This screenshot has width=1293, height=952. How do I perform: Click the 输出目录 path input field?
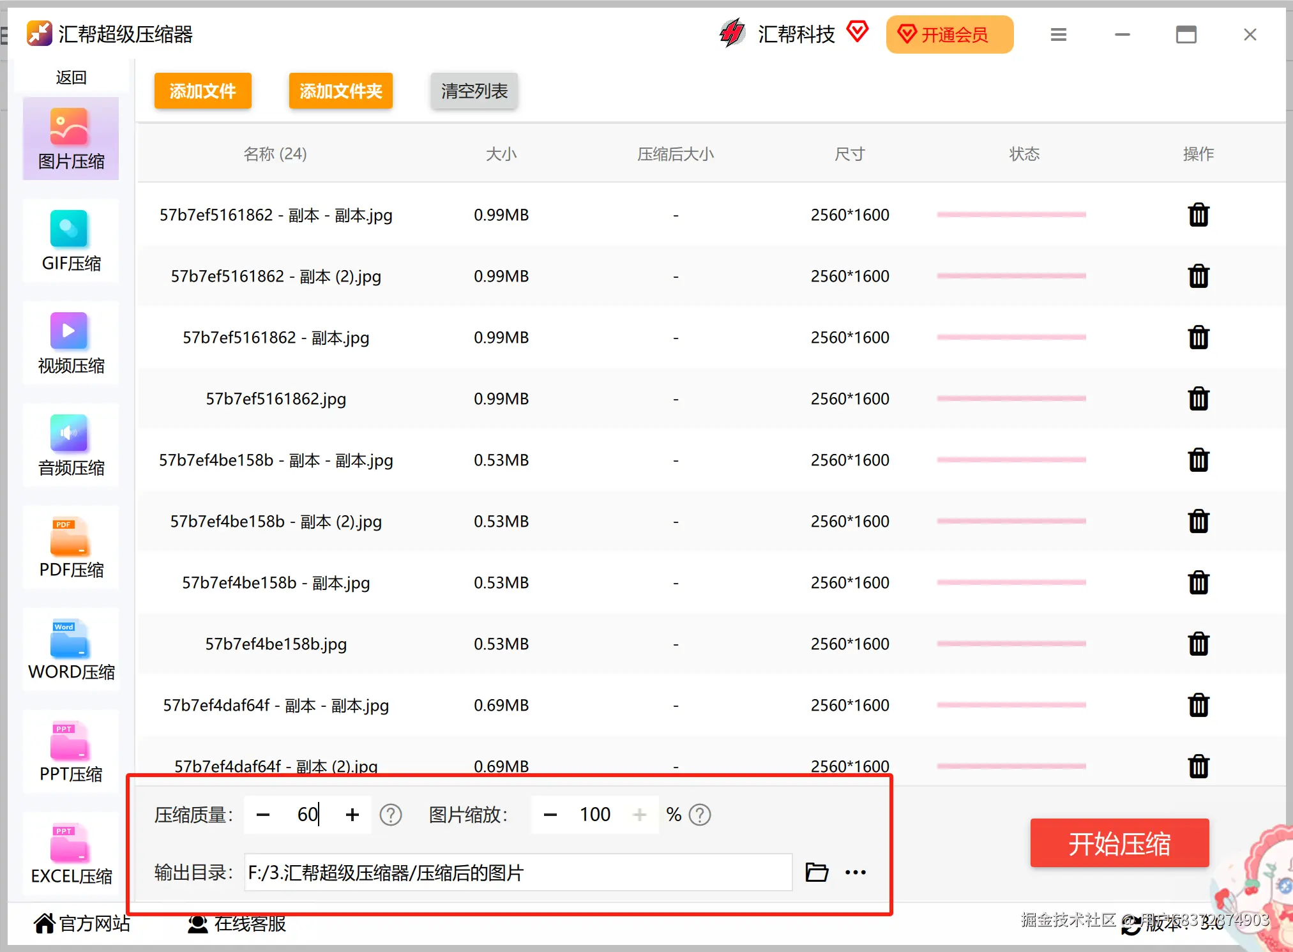pyautogui.click(x=517, y=872)
